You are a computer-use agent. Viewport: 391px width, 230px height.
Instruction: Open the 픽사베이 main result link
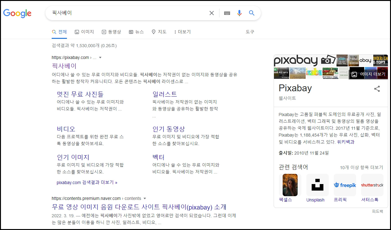point(64,66)
